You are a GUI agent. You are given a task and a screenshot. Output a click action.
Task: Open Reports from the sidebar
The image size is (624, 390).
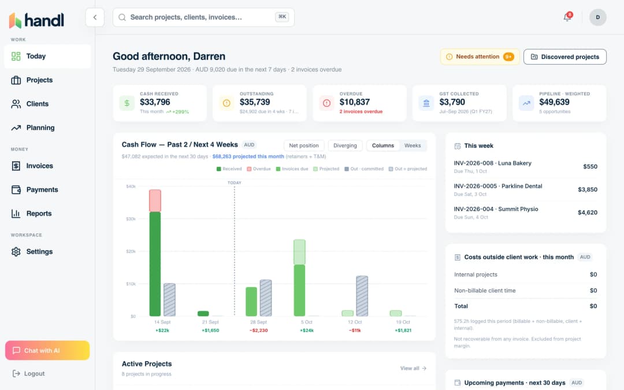click(x=47, y=214)
